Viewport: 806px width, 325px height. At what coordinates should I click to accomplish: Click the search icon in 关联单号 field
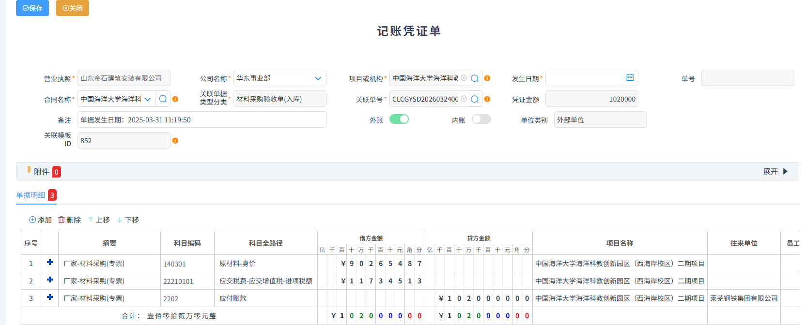(475, 99)
